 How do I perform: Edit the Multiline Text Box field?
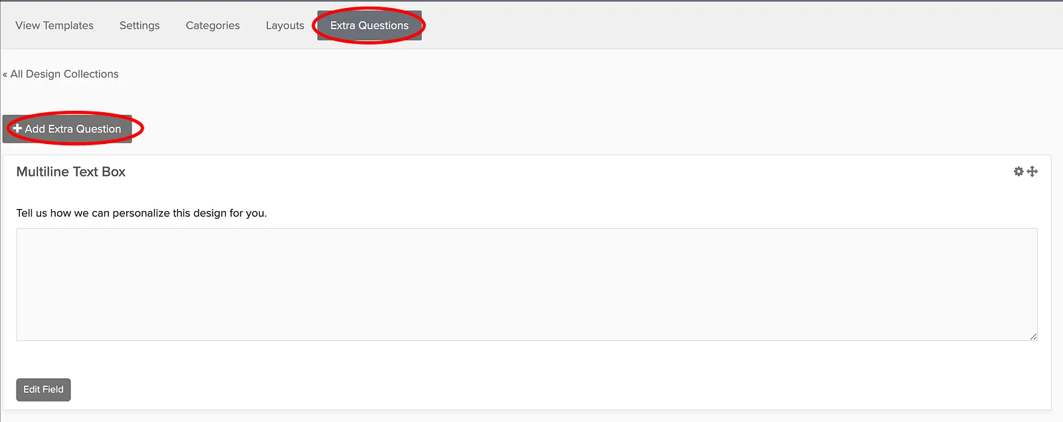pyautogui.click(x=43, y=389)
